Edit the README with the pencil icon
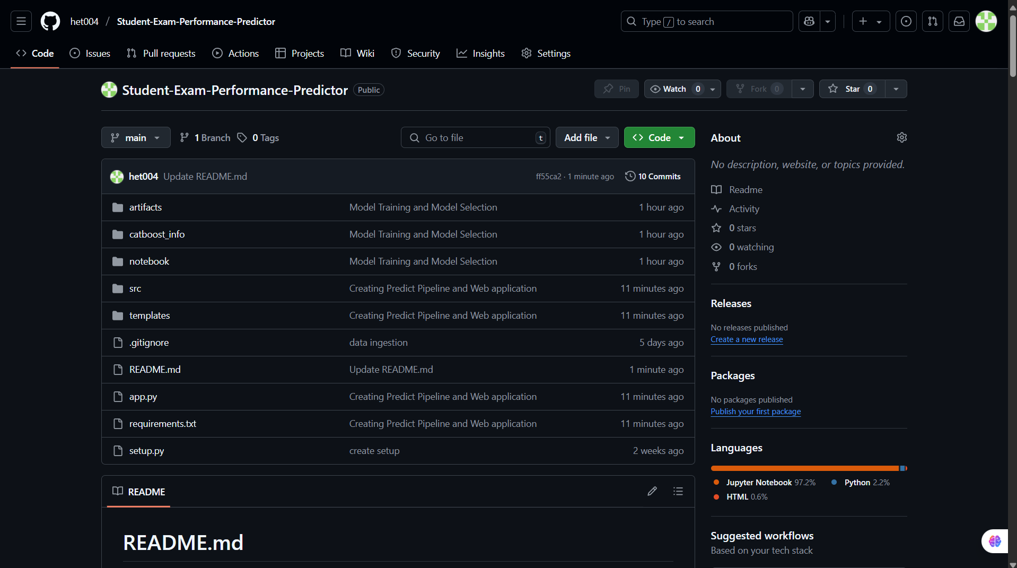This screenshot has width=1017, height=568. pyautogui.click(x=652, y=491)
